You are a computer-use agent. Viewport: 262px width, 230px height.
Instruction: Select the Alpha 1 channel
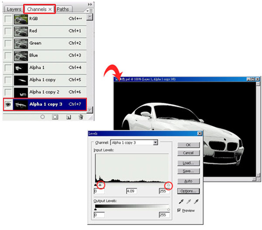[45, 68]
